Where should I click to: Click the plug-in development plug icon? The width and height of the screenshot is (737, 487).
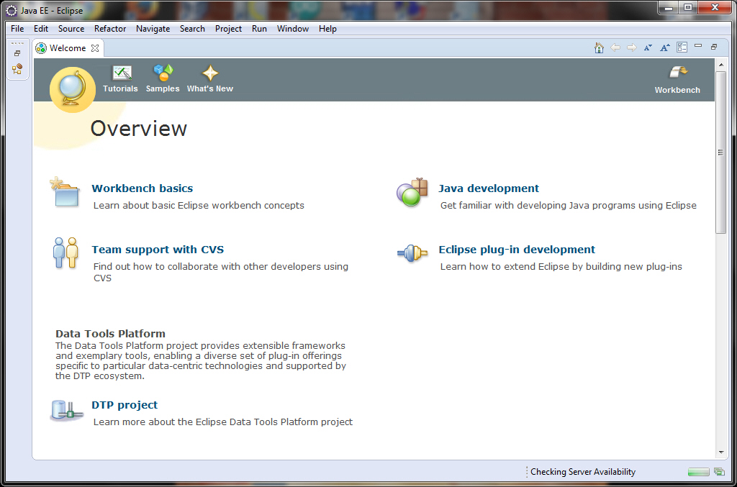pos(412,253)
